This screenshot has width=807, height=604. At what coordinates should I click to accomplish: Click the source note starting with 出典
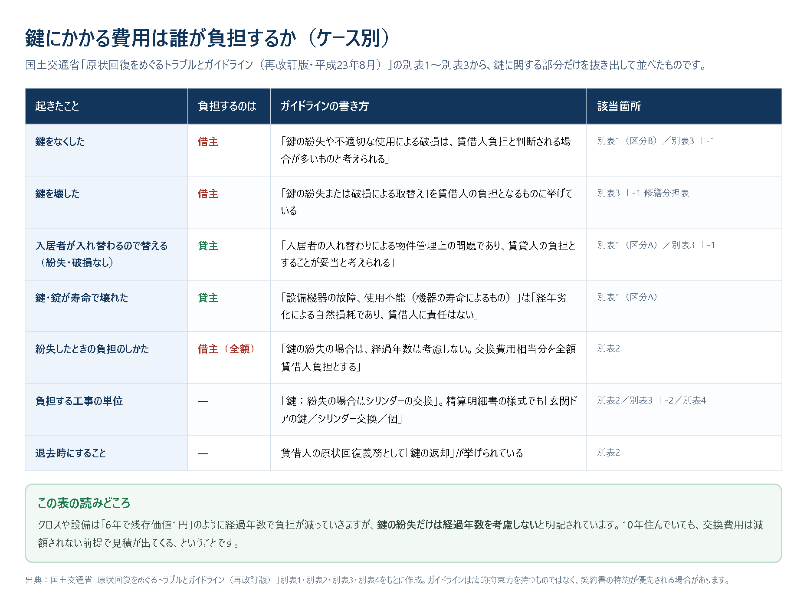(x=378, y=580)
